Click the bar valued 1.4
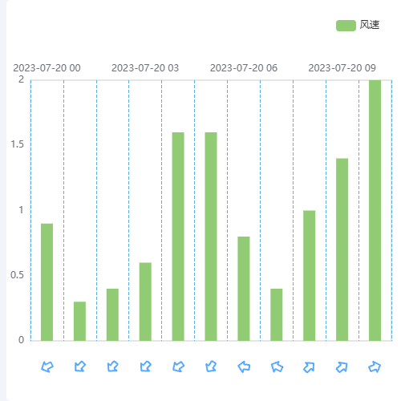This screenshot has width=401, height=401. pos(342,249)
